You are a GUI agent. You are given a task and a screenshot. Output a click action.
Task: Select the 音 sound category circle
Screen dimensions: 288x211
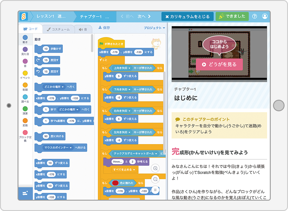coord(25,61)
